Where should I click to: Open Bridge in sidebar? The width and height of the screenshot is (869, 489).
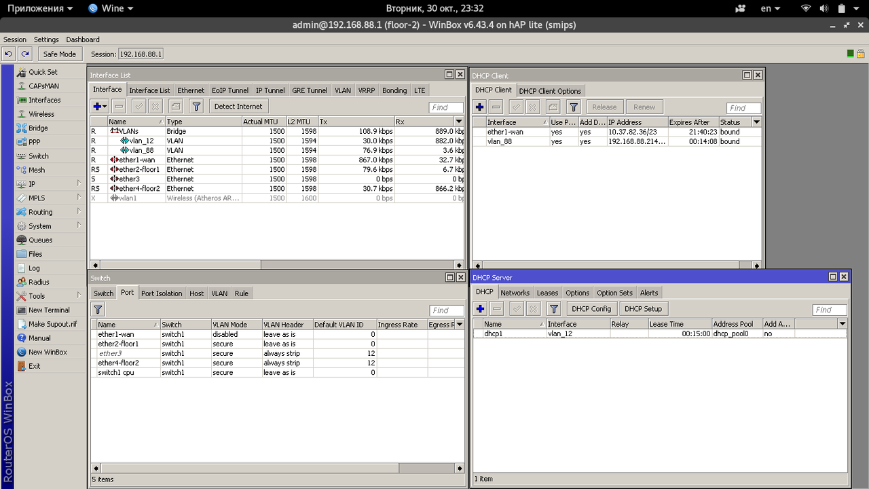pos(38,128)
